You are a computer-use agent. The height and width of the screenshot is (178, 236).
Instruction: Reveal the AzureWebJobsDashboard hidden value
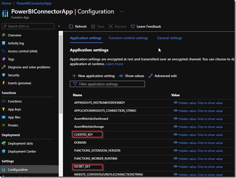[x=198, y=119]
